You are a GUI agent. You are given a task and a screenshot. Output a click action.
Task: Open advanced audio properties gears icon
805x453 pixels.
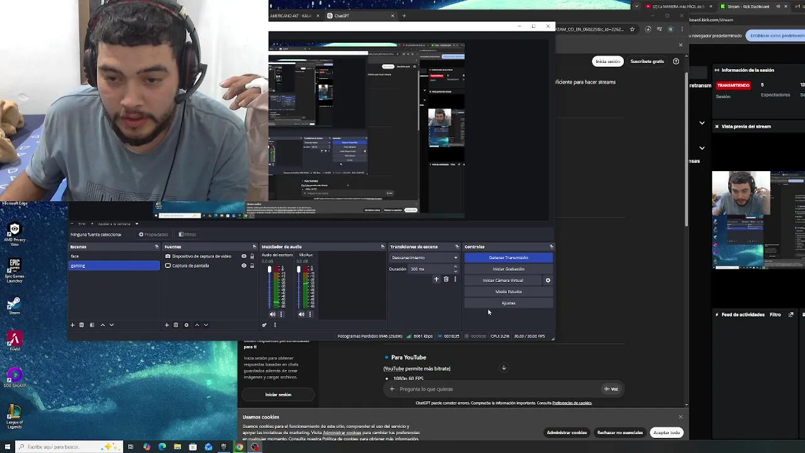click(x=264, y=325)
